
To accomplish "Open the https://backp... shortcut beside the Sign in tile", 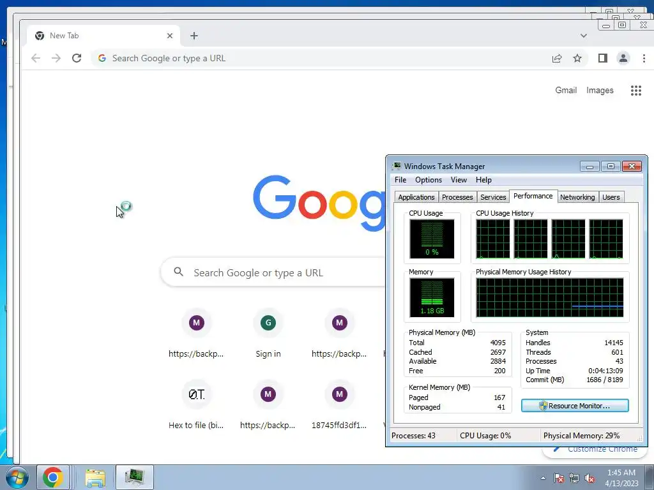I will (339, 333).
